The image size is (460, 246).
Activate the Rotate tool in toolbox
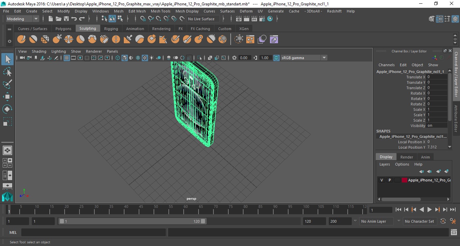(7, 109)
